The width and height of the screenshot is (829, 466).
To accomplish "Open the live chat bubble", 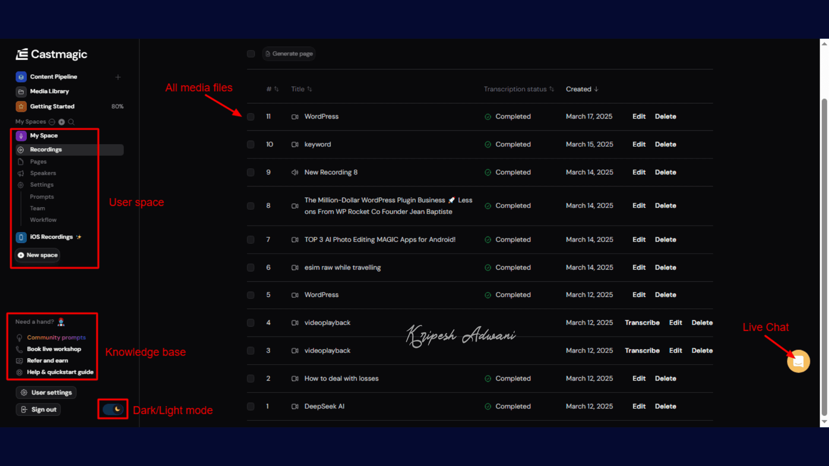I will click(x=798, y=361).
